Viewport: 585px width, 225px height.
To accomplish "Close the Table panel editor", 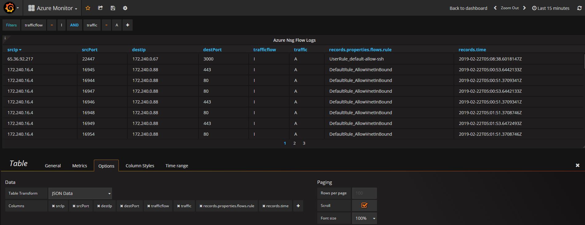I will coord(577,165).
